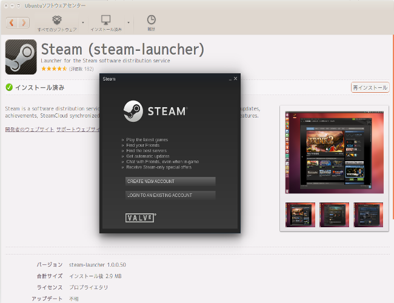Click the 'Find your Friends' bullet text
The image size is (394, 303).
click(x=142, y=145)
